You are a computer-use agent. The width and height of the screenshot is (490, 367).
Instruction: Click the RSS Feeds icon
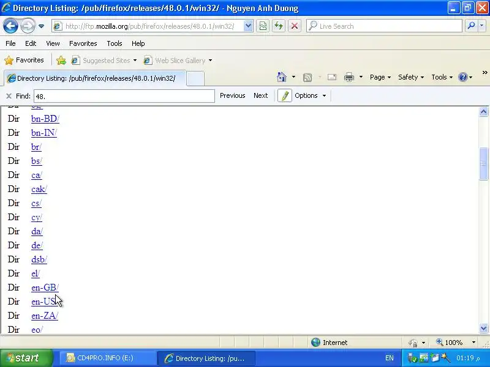point(307,78)
